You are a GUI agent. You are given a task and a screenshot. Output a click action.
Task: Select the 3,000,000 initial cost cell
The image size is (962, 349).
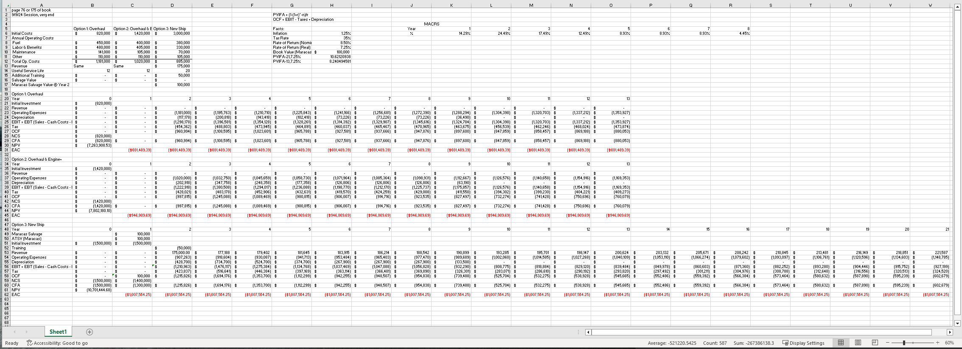pyautogui.click(x=172, y=34)
